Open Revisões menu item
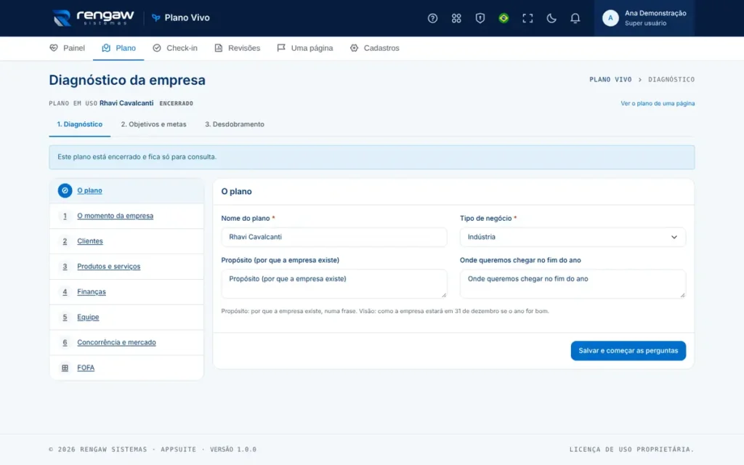 [x=237, y=48]
